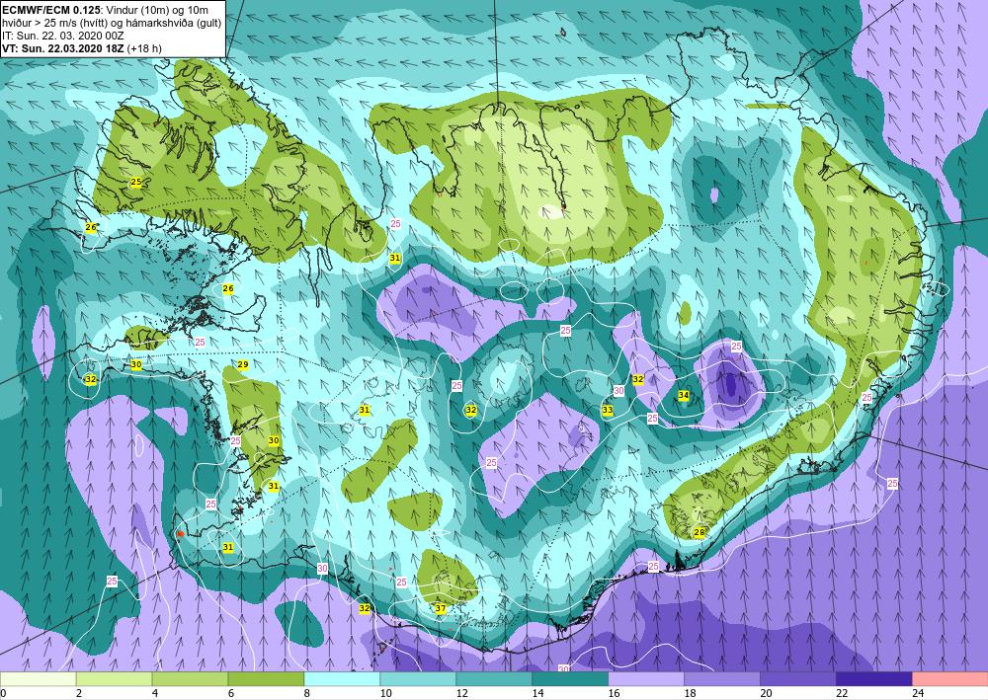Viewport: 988px width, 700px height.
Task: Click the legend scale number 8
Action: click(307, 693)
